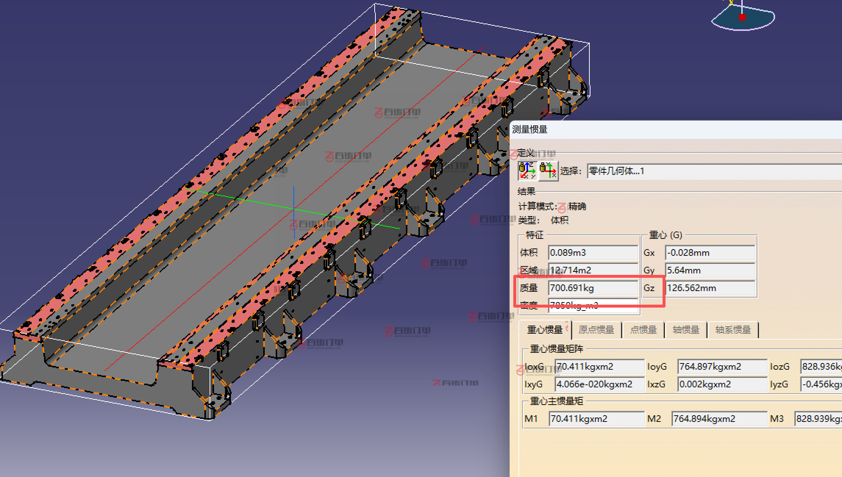Click the Gx center of gravity field
The width and height of the screenshot is (842, 477).
click(710, 253)
